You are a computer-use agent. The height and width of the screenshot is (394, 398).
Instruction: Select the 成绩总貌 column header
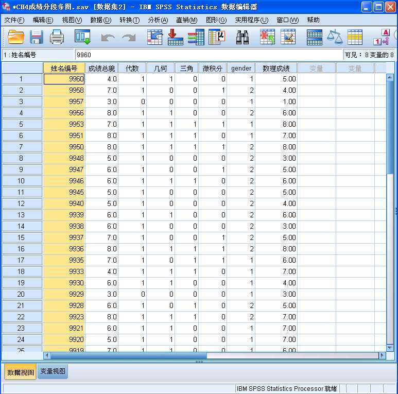tap(101, 68)
